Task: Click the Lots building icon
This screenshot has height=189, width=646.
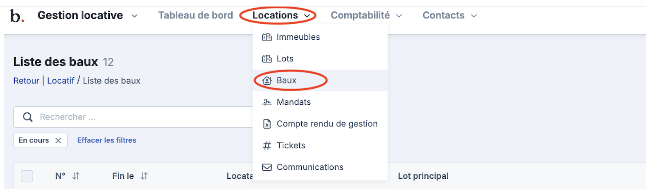Action: [267, 59]
